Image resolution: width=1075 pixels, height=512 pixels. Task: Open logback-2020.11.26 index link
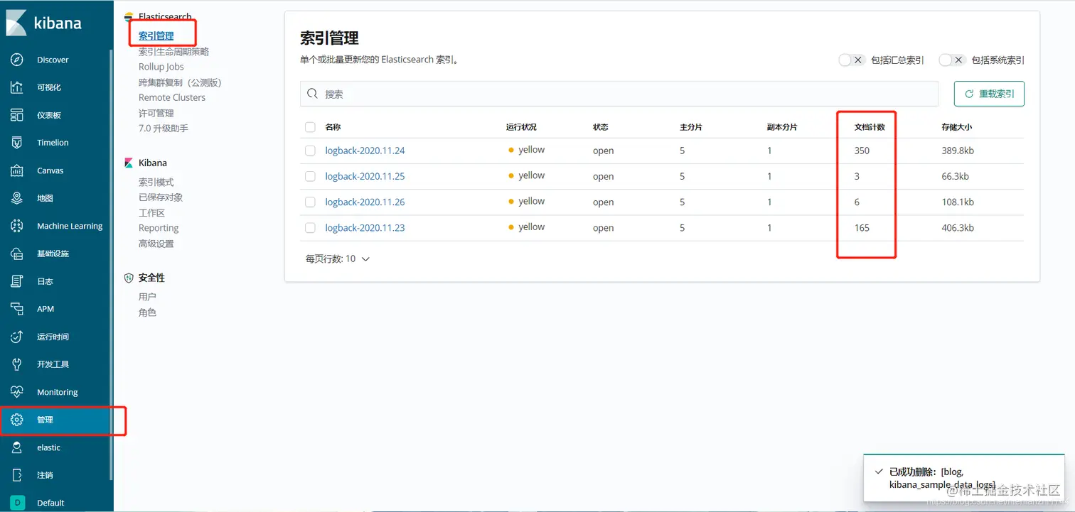(x=365, y=202)
